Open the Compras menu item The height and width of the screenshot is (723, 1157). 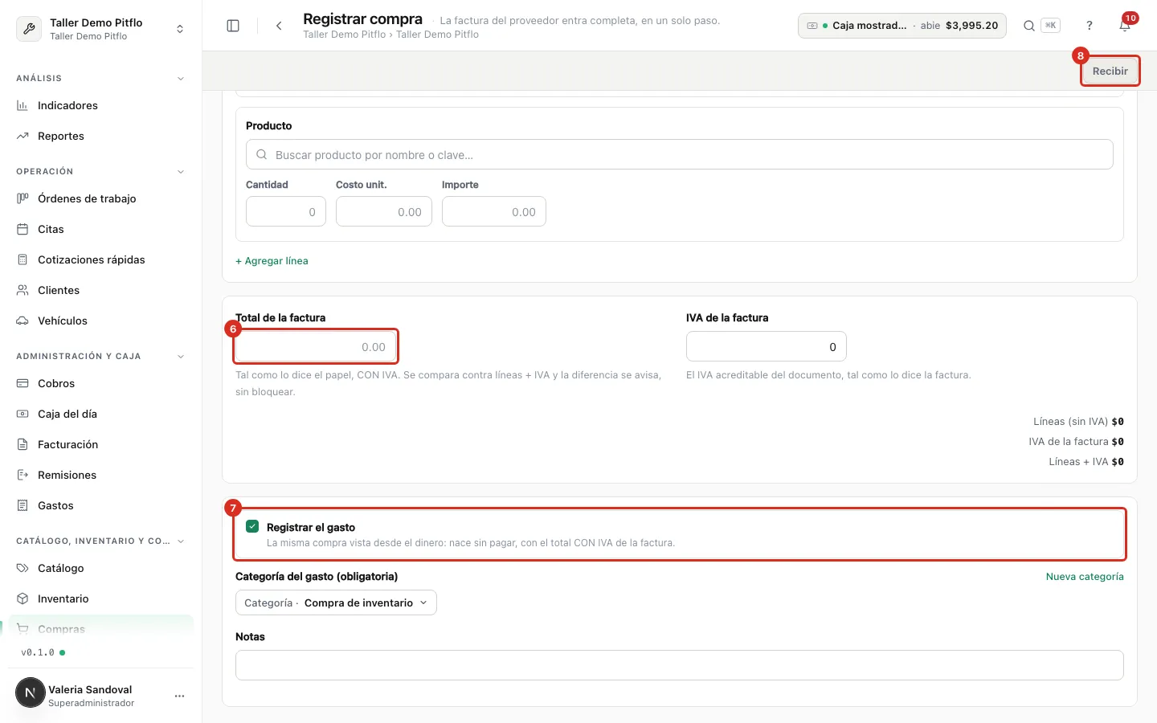point(101,629)
